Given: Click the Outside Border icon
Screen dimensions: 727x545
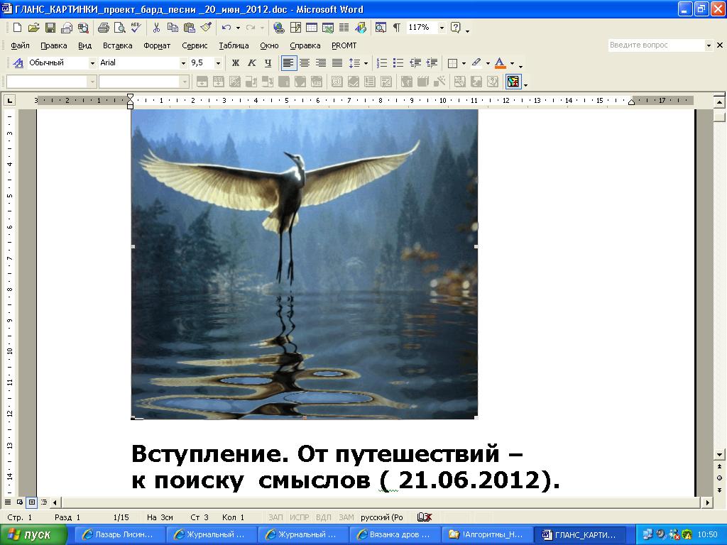Looking at the screenshot, I should tap(453, 63).
